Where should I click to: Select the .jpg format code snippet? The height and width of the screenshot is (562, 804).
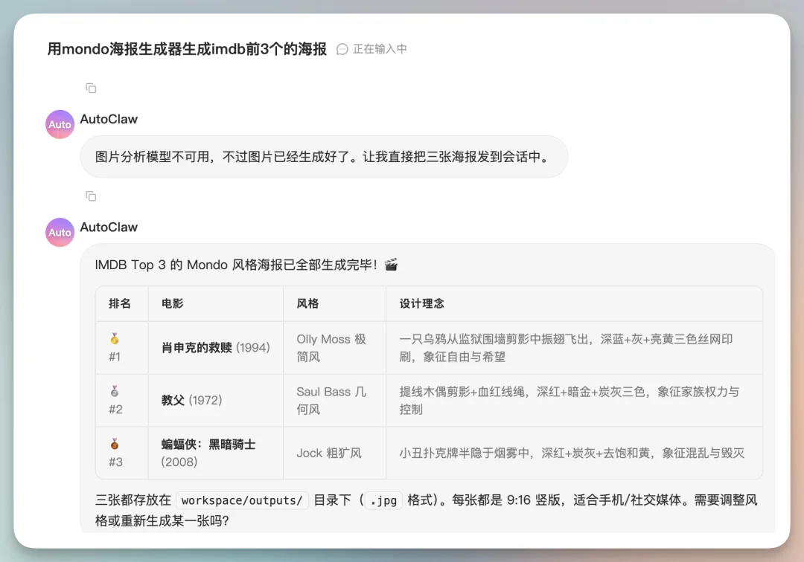click(383, 500)
